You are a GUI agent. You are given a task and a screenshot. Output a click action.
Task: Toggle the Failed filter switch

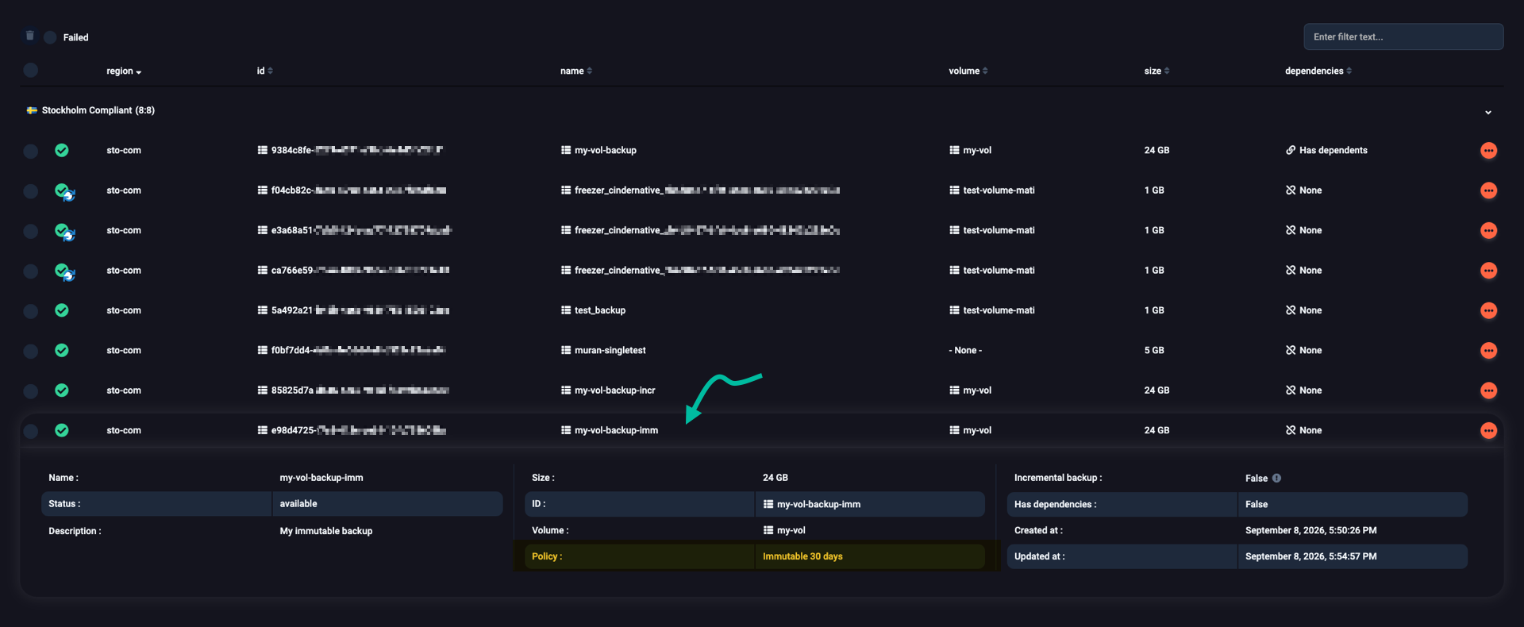click(x=50, y=37)
